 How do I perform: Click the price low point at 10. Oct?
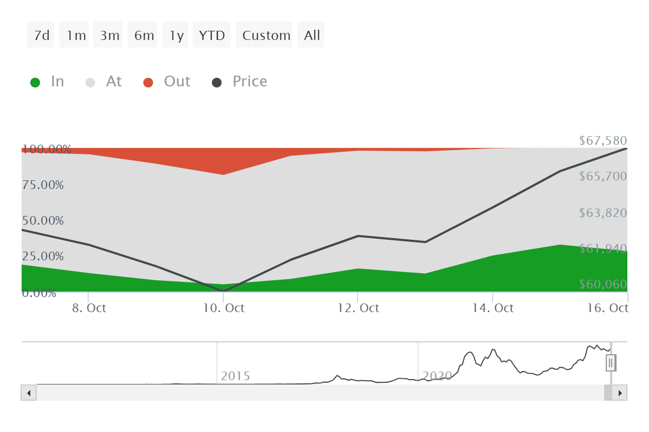pos(223,291)
